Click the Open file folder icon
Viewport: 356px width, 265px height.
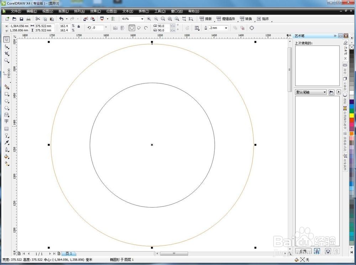14,19
